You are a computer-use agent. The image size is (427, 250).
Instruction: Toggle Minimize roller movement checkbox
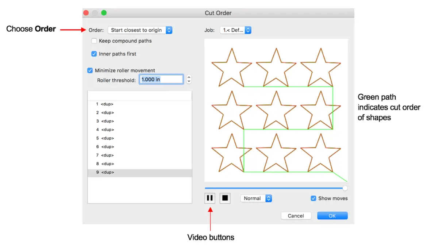[90, 70]
